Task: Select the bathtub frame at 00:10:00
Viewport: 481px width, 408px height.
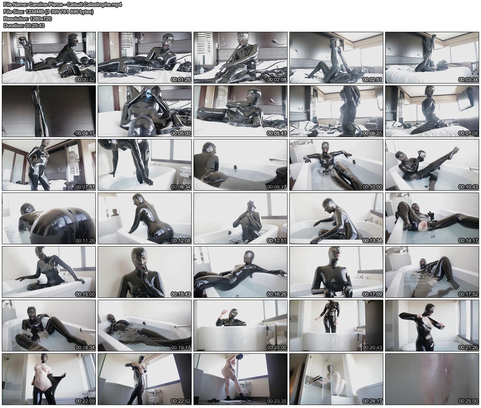Action: [x=336, y=165]
